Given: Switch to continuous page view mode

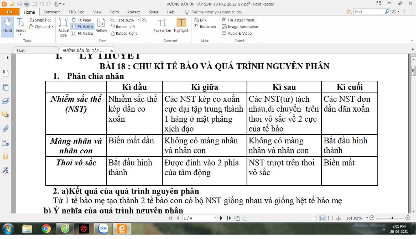Looking at the screenshot, I should tap(322, 218).
